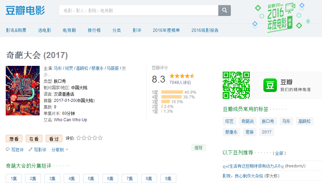
Task: Click the 豆瓣电影 logo
Action: click(25, 10)
